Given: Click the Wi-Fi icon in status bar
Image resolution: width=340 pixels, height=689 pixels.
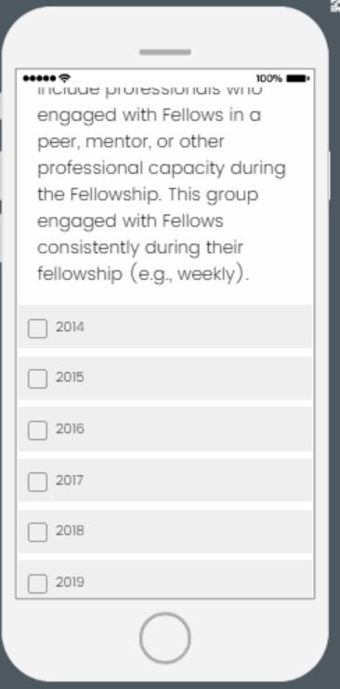Looking at the screenshot, I should pyautogui.click(x=65, y=78).
